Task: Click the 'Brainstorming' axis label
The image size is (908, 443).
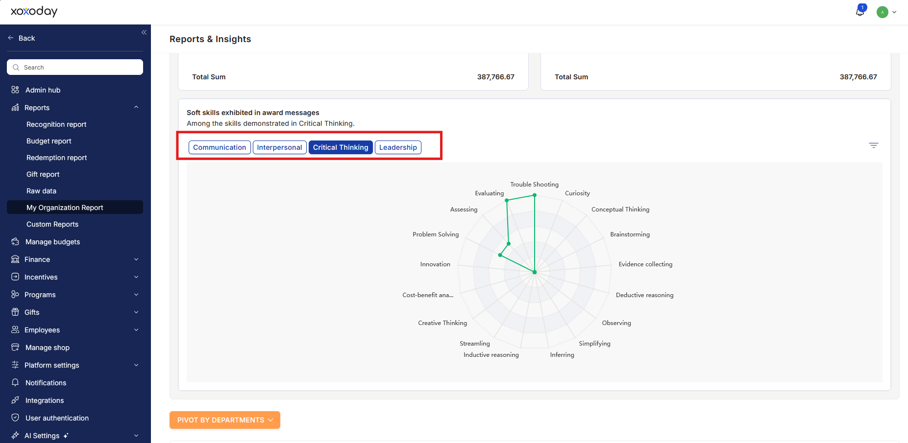Action: (x=630, y=234)
